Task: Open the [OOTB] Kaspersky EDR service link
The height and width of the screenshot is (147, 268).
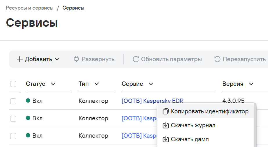Action: coord(152,101)
